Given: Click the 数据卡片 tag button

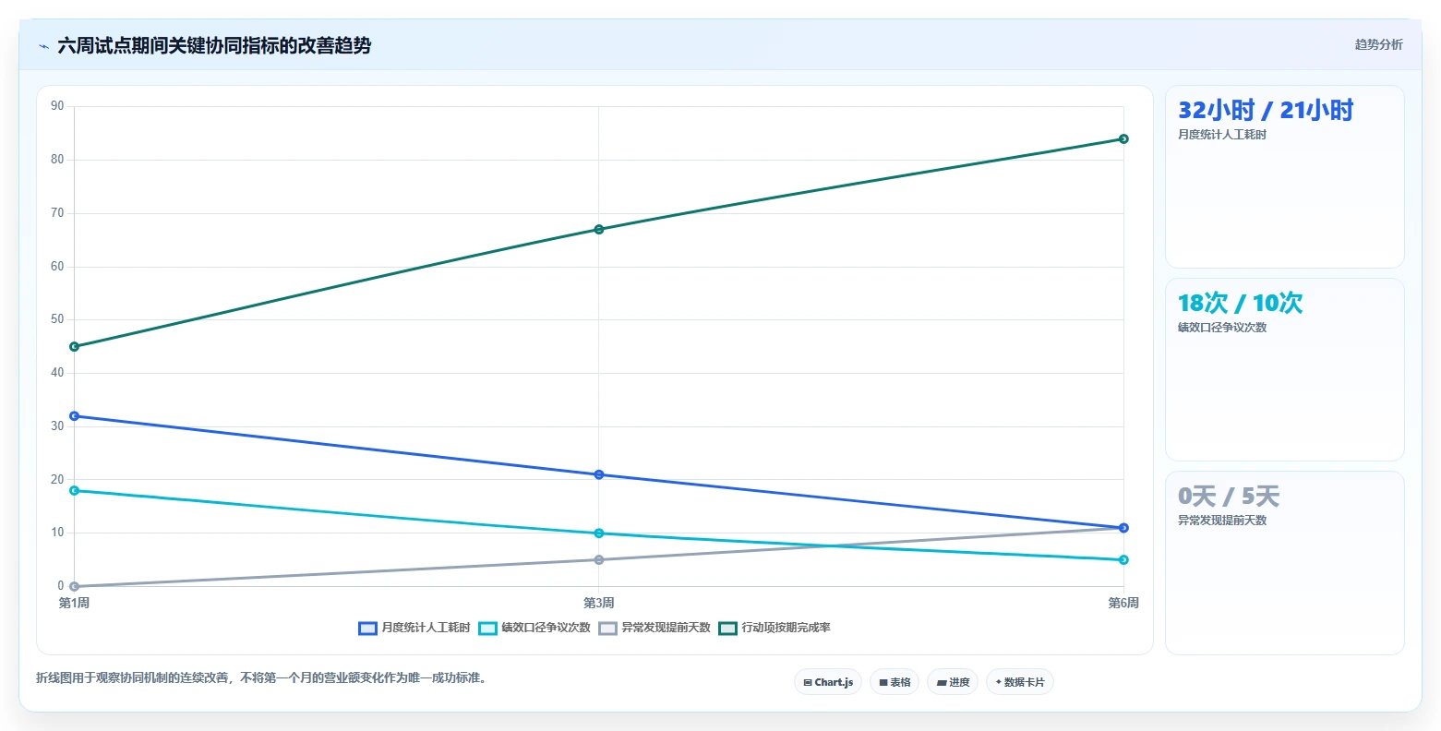Looking at the screenshot, I should click(1020, 682).
